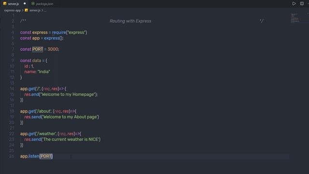This screenshot has height=174, width=309.
Task: Click the require("express") call
Action: tap(70, 32)
